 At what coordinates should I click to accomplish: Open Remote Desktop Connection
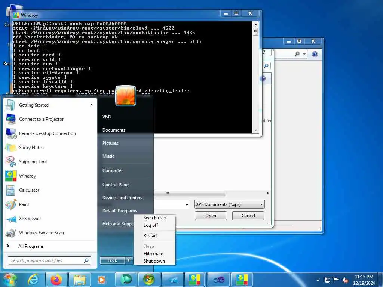(50, 133)
